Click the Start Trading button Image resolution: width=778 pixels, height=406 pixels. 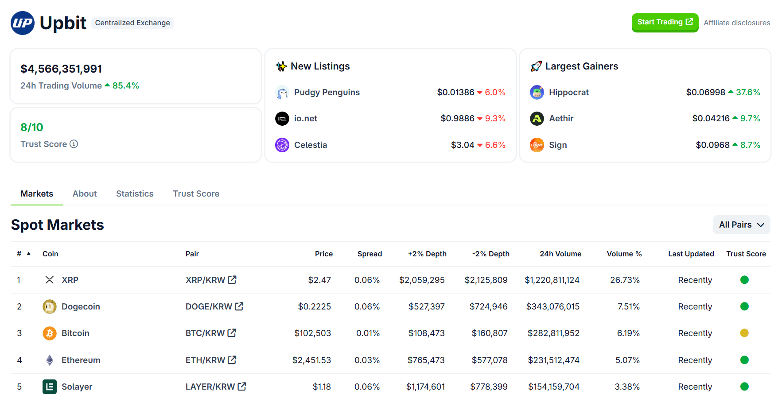pos(665,22)
